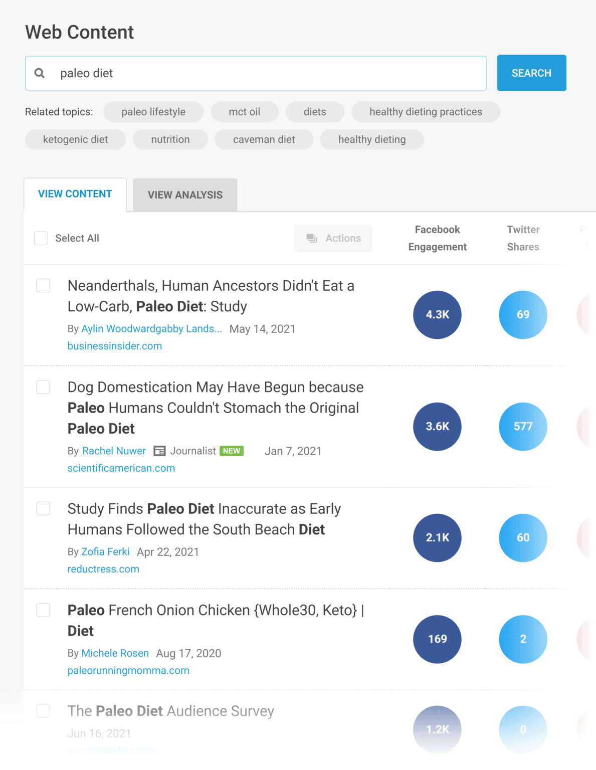Click the SEARCH button
Screen dimensions: 596x770
click(x=531, y=73)
